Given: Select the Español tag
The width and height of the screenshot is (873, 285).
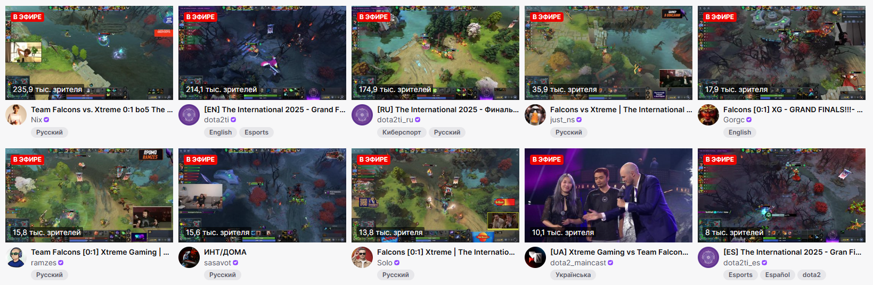Looking at the screenshot, I should coord(778,275).
